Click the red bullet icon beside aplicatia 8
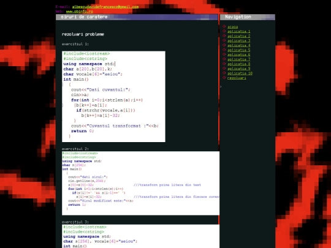 point(224,64)
